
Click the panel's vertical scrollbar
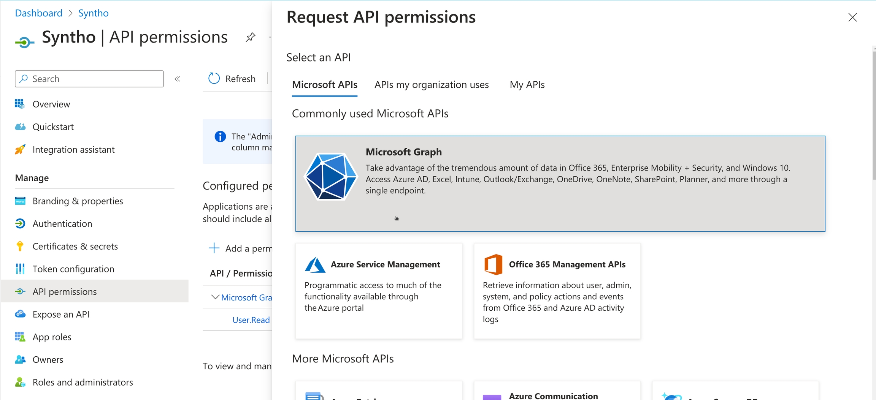point(874,114)
